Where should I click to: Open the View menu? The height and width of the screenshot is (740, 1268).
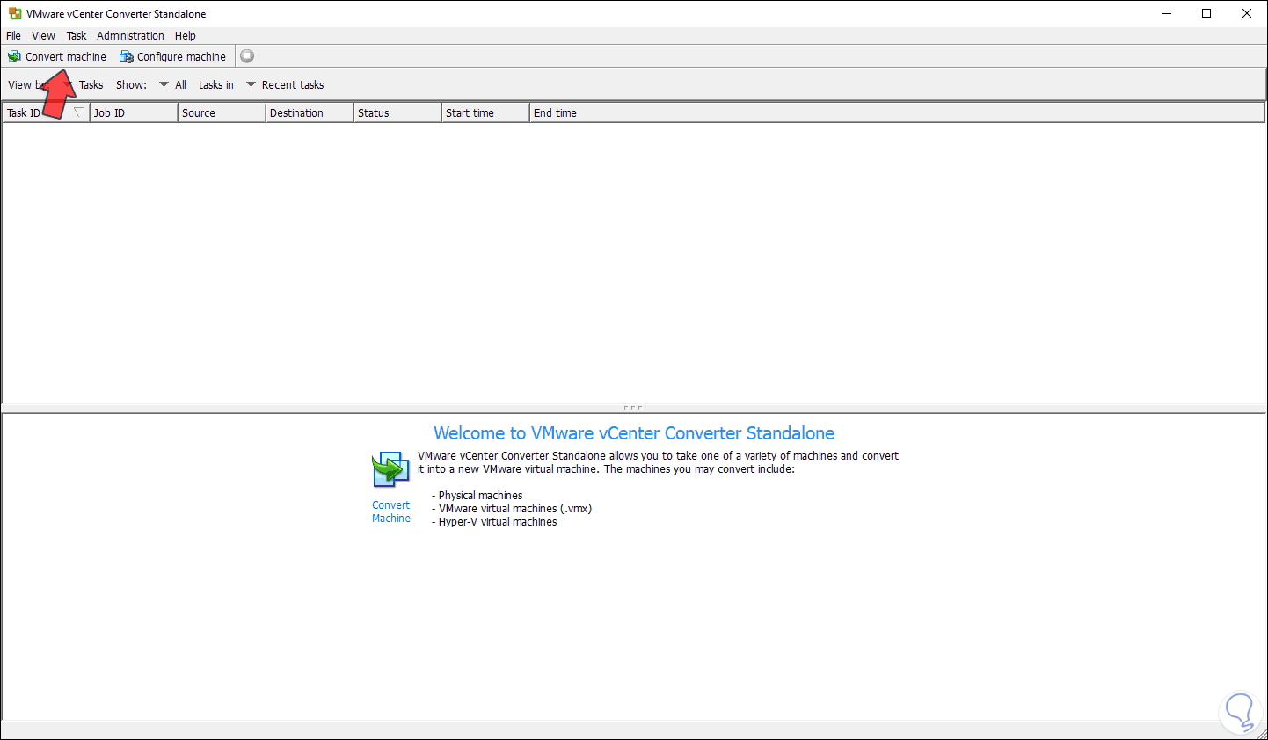click(43, 36)
